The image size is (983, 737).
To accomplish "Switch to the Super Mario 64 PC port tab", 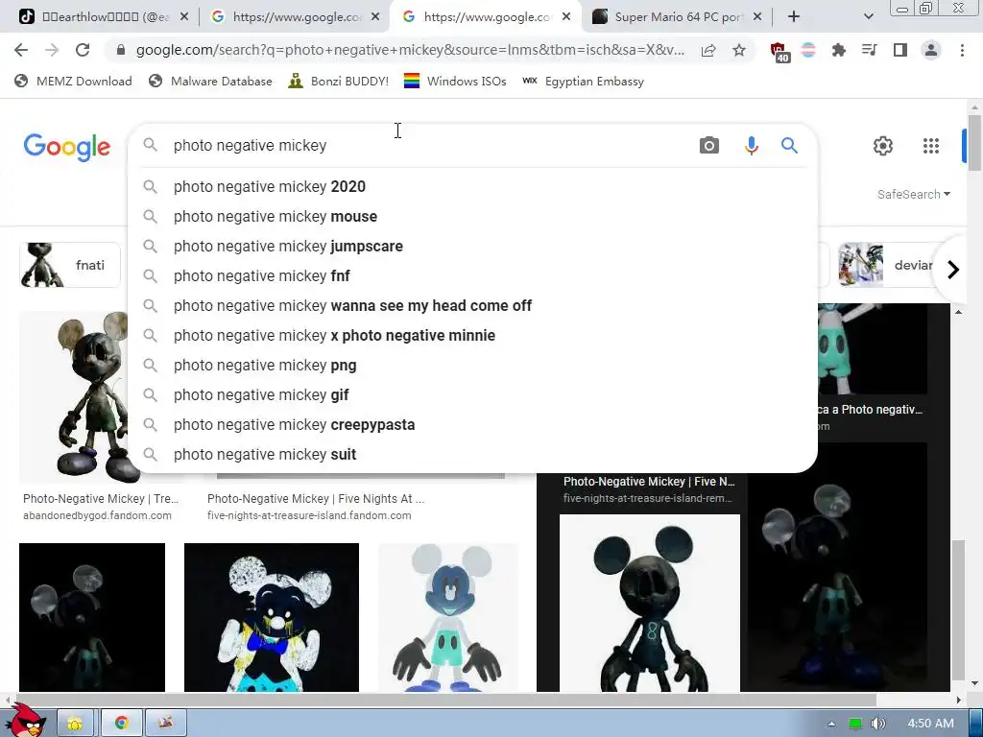I will point(677,17).
